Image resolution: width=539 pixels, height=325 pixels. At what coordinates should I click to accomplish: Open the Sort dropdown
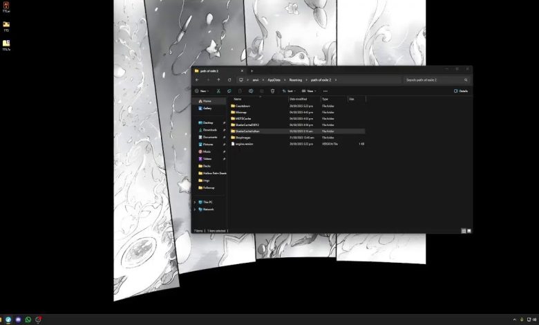[x=290, y=91]
